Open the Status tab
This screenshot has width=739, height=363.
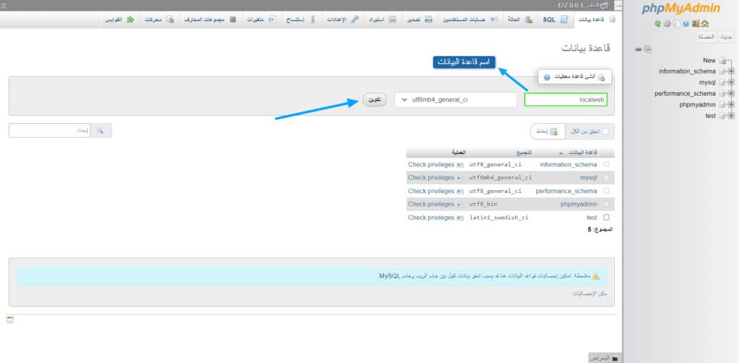(x=520, y=19)
